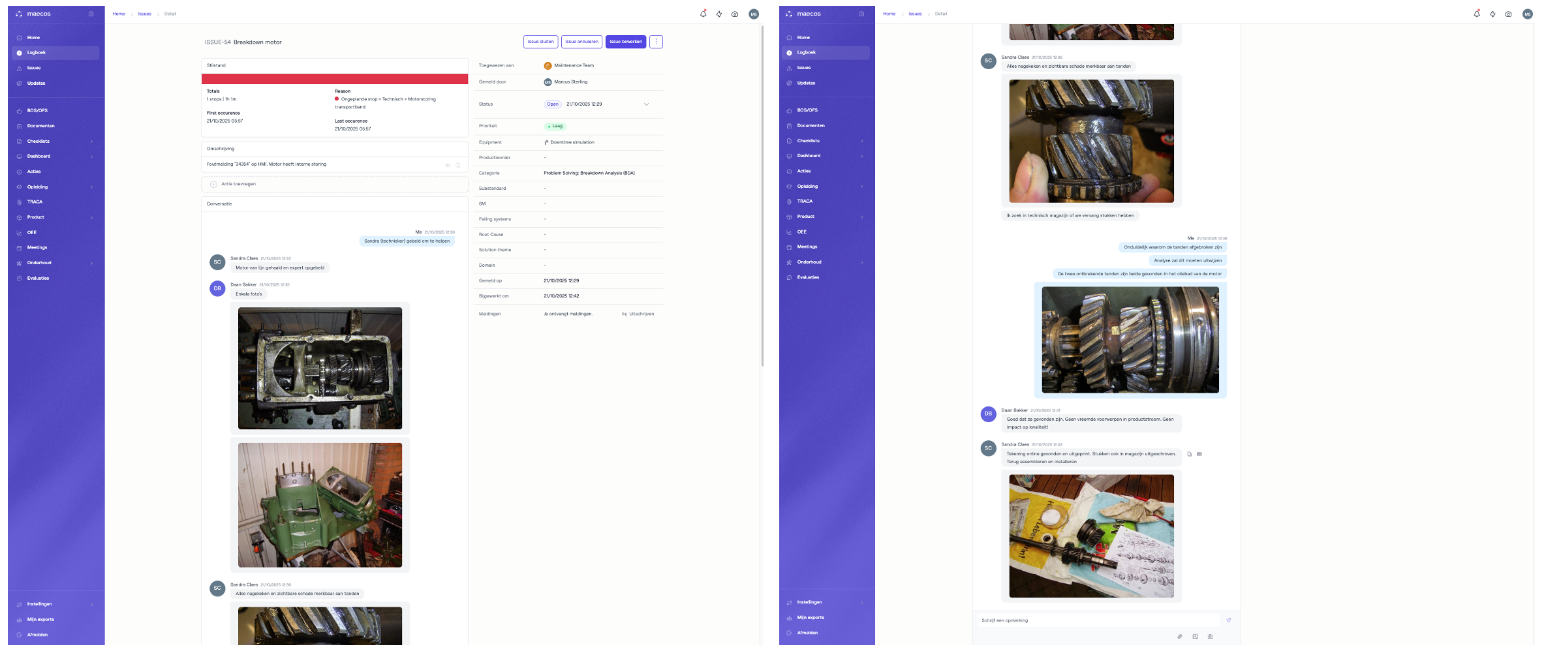Send the comment with the paper plane icon
Screen dimensions: 1546x653
(1228, 620)
